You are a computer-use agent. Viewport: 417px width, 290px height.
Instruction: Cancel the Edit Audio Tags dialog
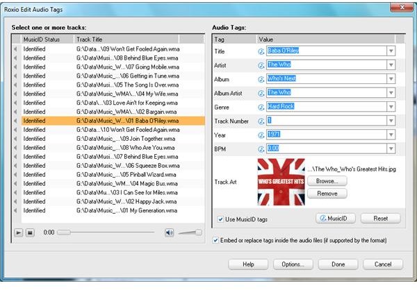(383, 264)
